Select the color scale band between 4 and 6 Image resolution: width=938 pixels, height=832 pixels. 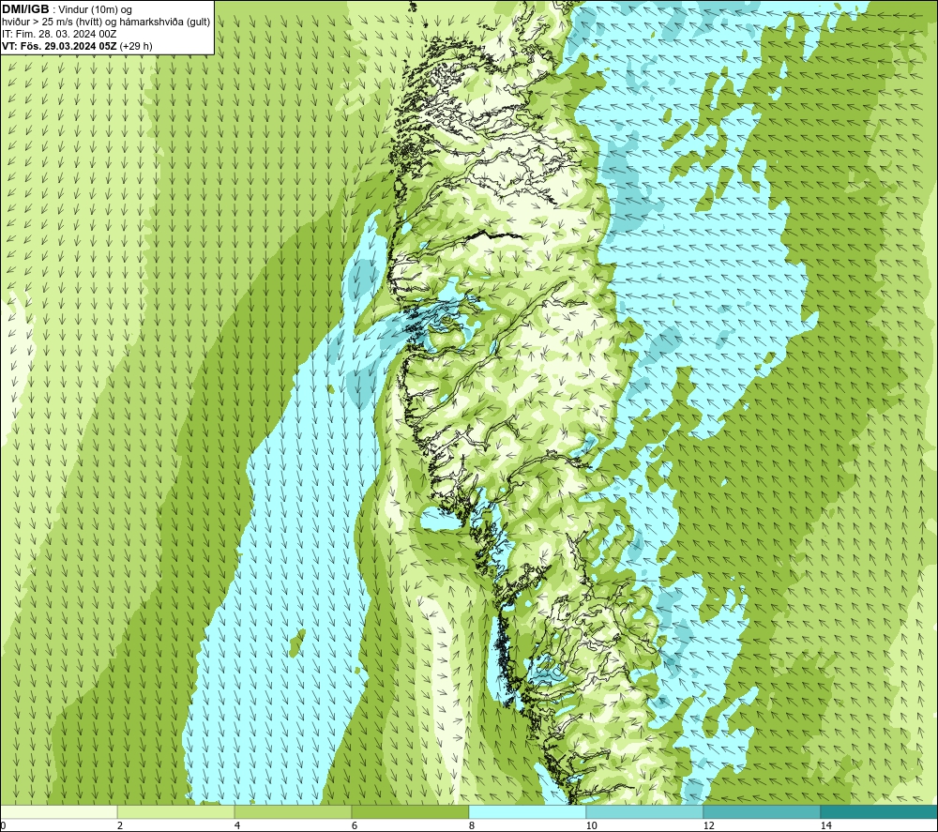click(293, 811)
